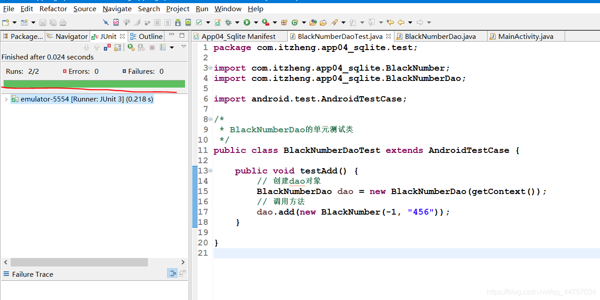600x300 pixels.
Task: Open the Navigate menu
Action: 117,8
